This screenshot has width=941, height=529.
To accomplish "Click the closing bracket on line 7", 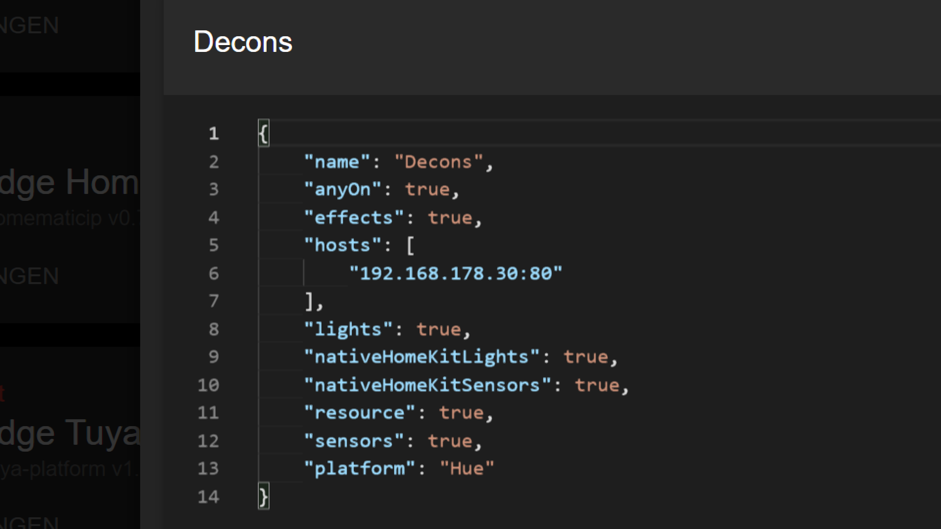I will click(309, 301).
